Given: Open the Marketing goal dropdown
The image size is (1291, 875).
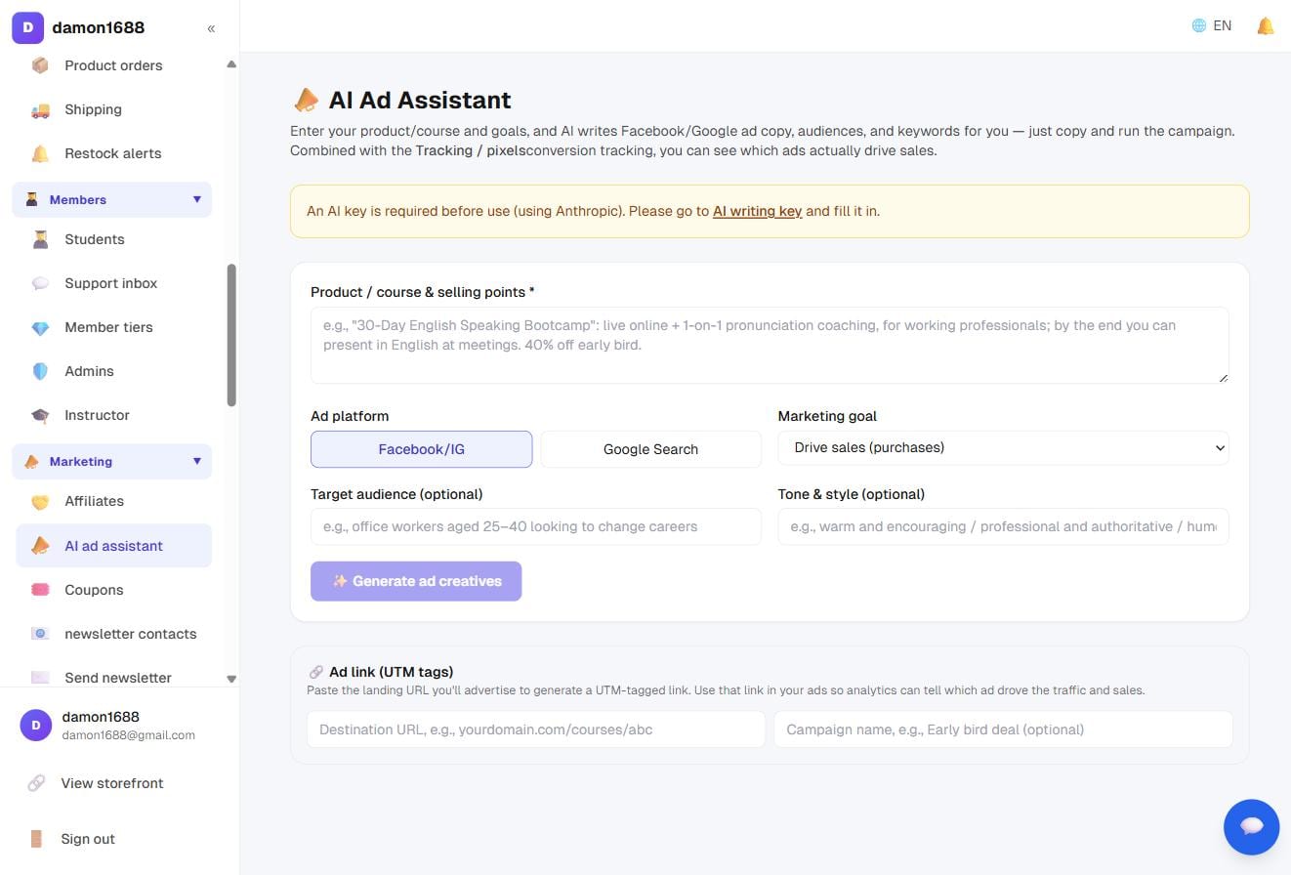Looking at the screenshot, I should click(1003, 447).
